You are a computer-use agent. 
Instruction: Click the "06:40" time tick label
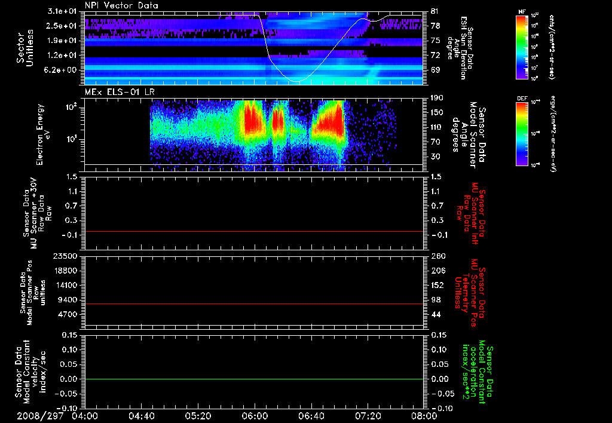tap(311, 416)
